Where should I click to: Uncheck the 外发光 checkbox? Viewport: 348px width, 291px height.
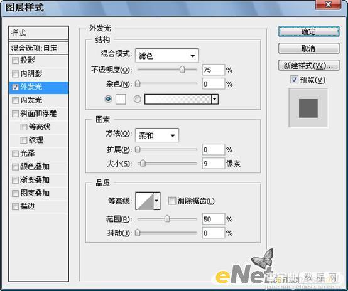click(15, 87)
